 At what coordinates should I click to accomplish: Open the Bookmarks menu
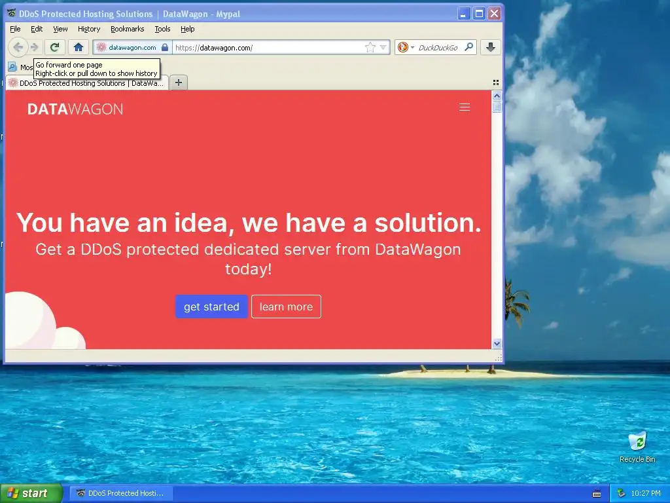[x=128, y=29]
